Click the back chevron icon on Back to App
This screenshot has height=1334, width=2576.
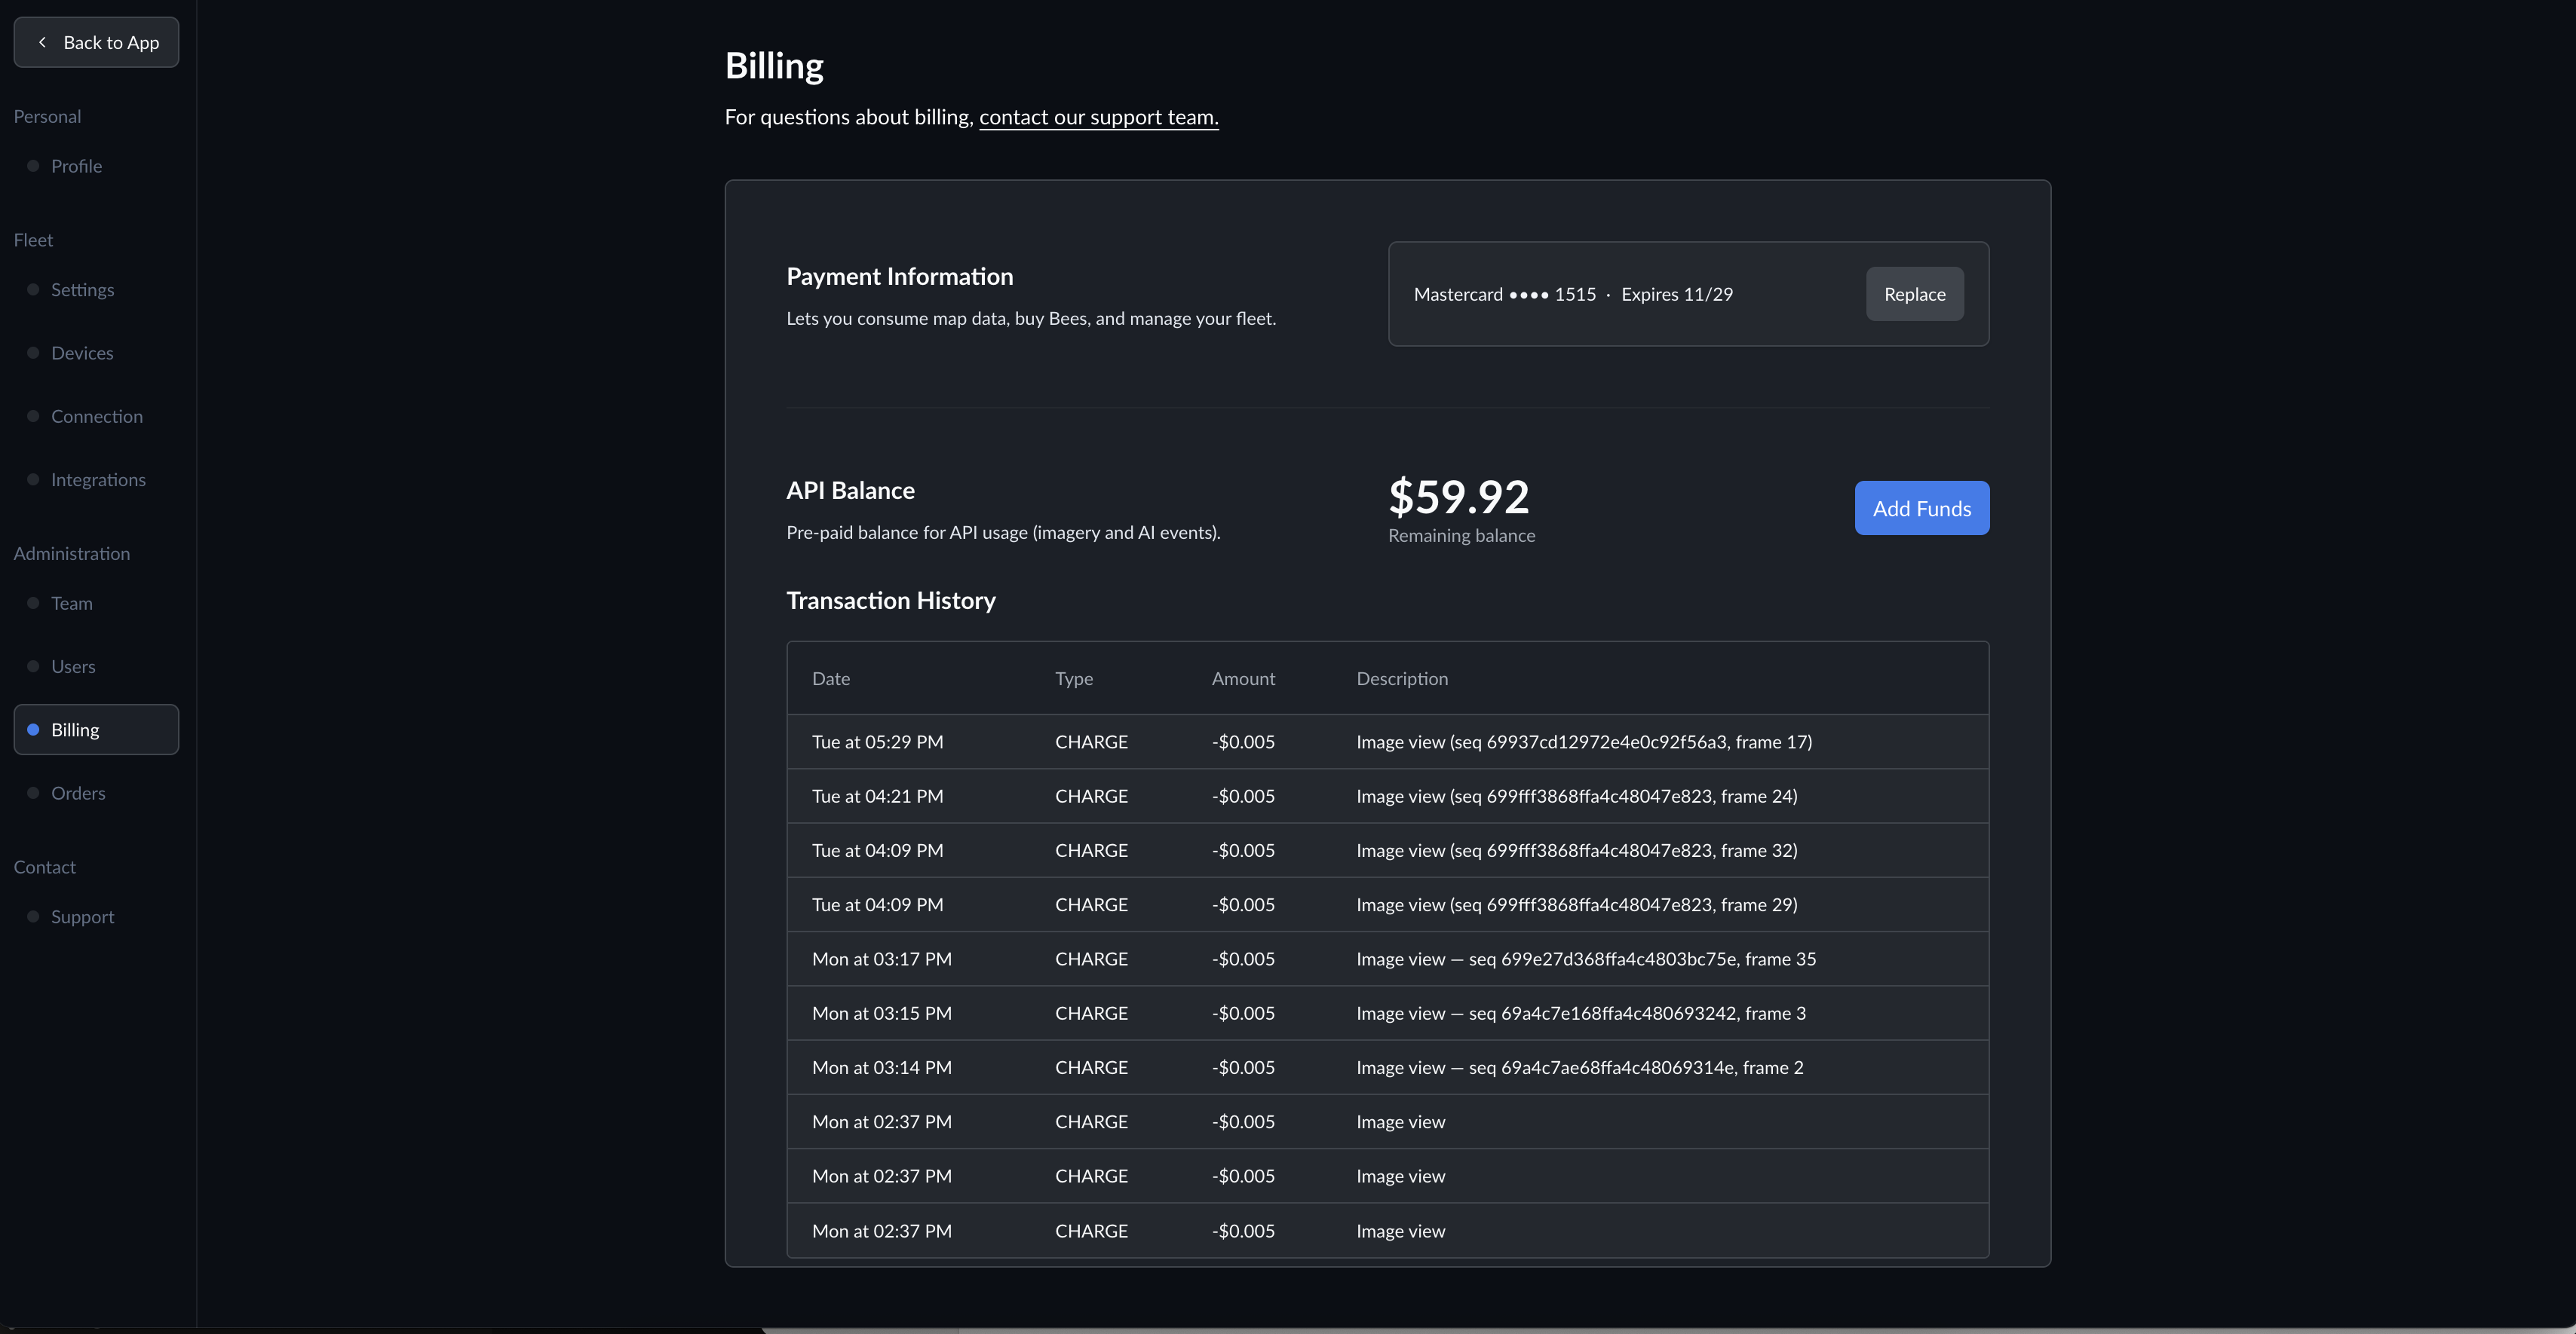pyautogui.click(x=43, y=42)
